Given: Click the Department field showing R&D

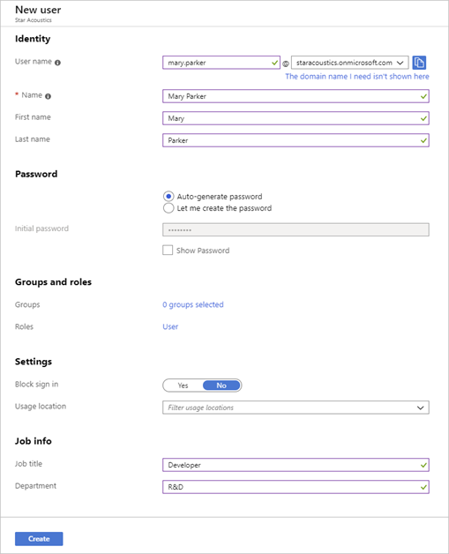Looking at the screenshot, I should coord(296,487).
